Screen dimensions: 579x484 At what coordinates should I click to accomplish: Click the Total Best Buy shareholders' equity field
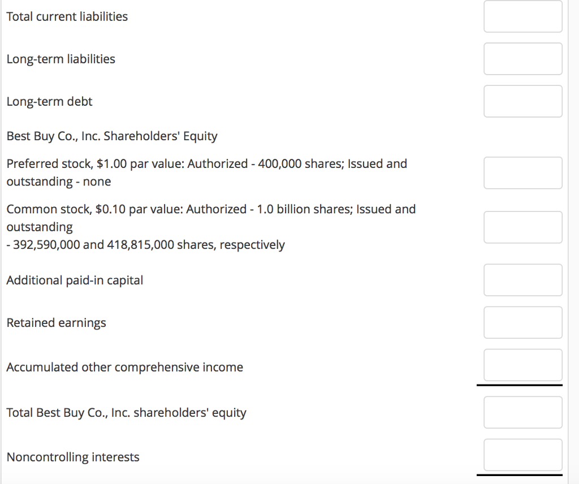point(522,412)
